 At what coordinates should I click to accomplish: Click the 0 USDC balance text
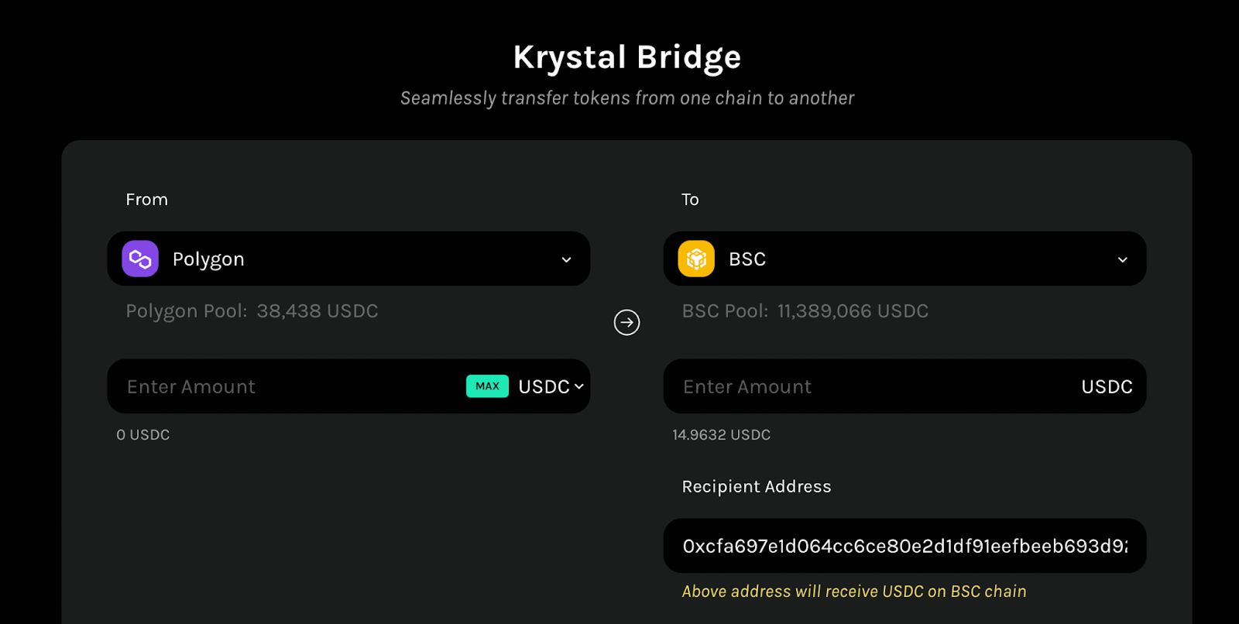[143, 435]
